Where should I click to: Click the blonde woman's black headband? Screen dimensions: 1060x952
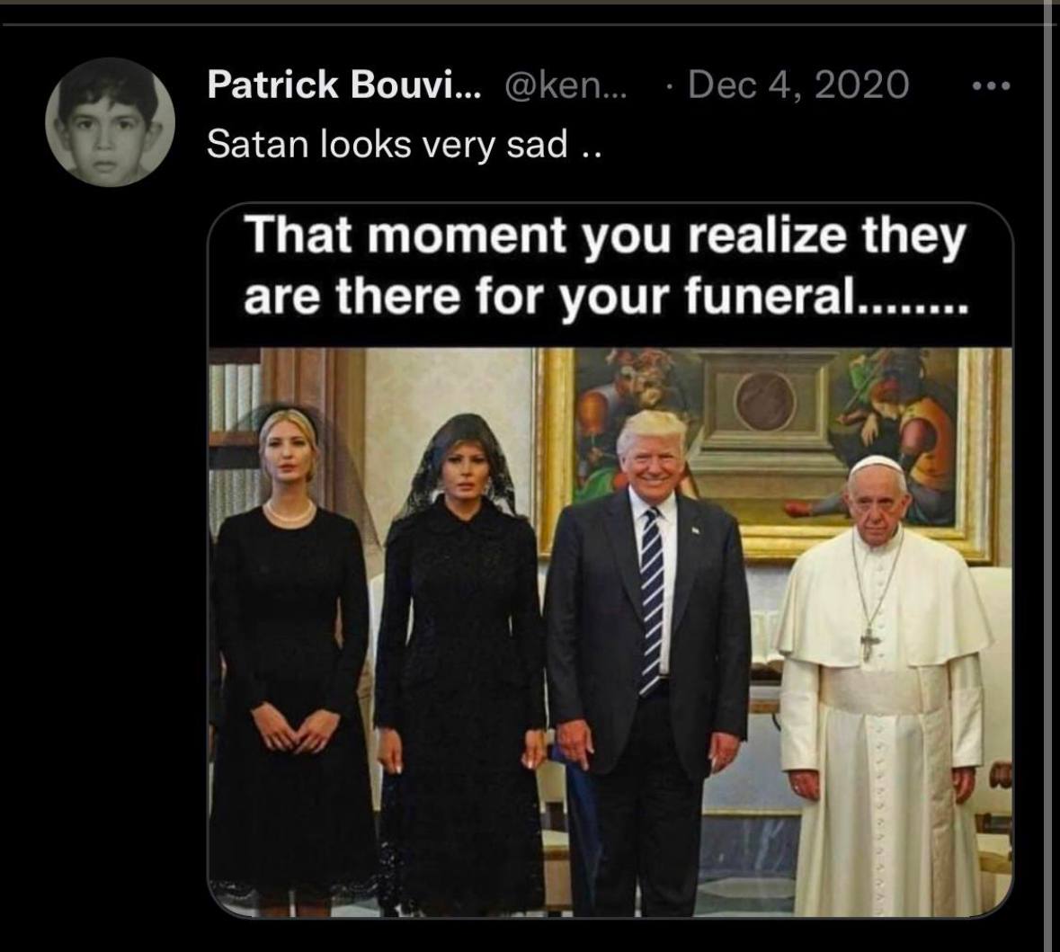click(x=287, y=415)
